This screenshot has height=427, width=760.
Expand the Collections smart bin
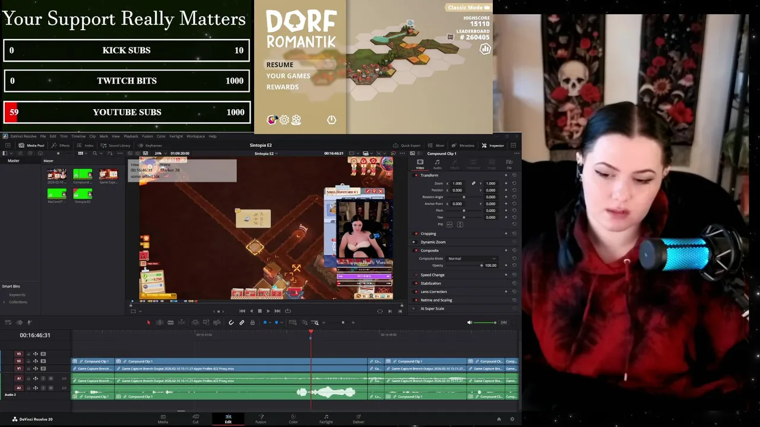[4, 302]
